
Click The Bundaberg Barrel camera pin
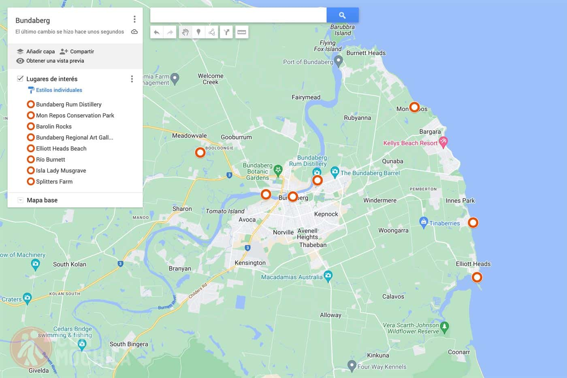pyautogui.click(x=335, y=172)
